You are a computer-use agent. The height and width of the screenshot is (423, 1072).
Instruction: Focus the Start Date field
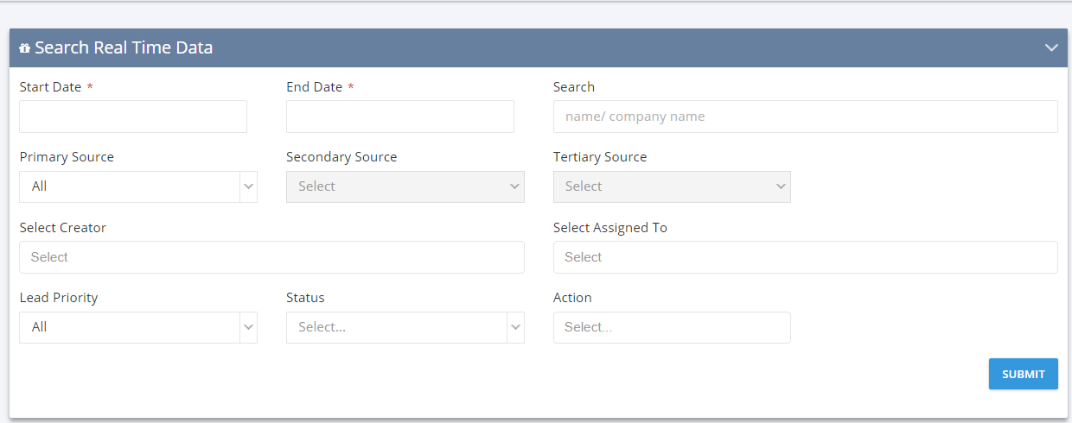click(x=133, y=117)
